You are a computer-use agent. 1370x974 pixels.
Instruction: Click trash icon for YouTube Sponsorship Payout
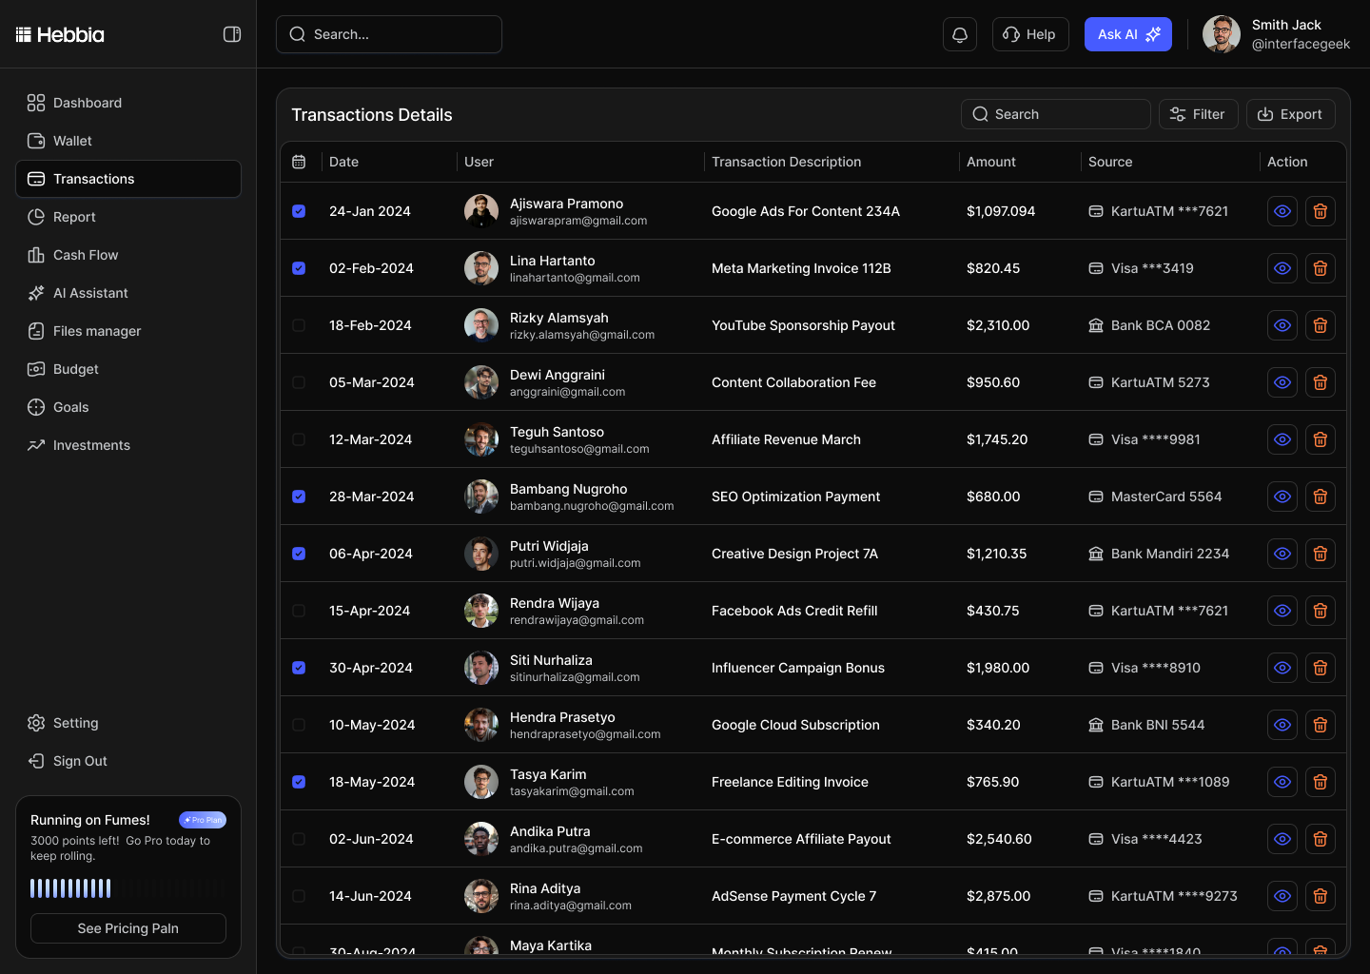tap(1320, 325)
